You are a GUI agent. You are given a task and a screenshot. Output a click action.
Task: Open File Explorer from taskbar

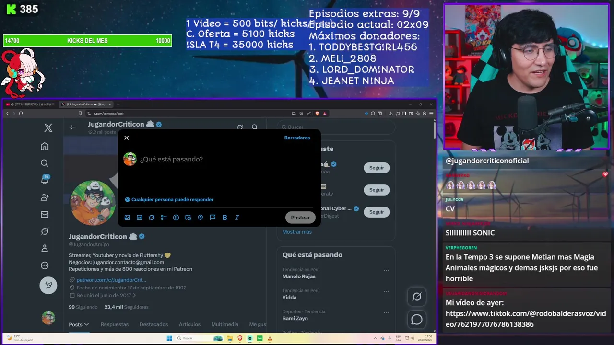[231, 338]
